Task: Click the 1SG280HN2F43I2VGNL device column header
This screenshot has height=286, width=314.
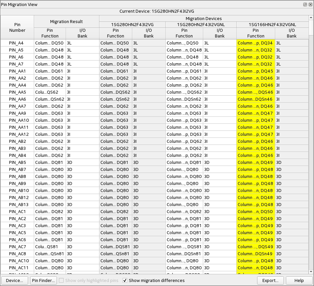Action: (201, 25)
